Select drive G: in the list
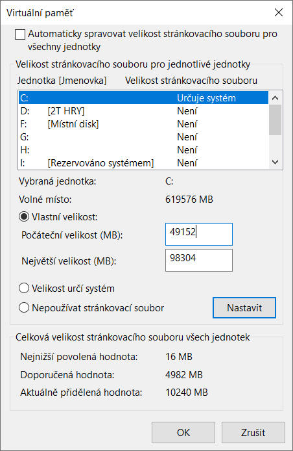 [x=143, y=137]
